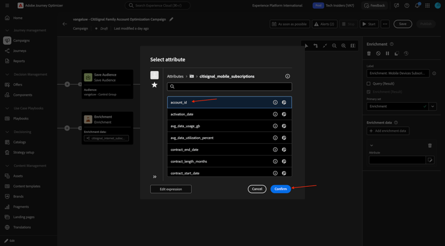The width and height of the screenshot is (445, 246).
Task: Open help question mark icon in top bar
Action: 406,5
